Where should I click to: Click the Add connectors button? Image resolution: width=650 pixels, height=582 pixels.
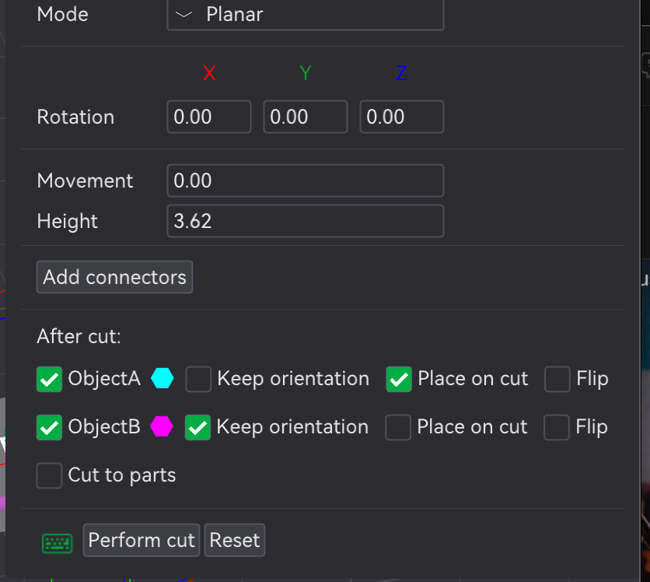114,277
